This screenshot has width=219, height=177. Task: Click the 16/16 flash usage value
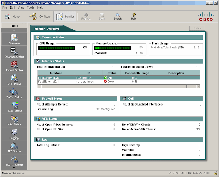click(196, 47)
